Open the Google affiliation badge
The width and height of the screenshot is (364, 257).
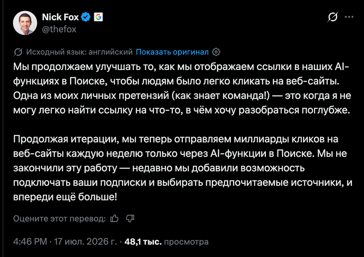[x=98, y=18]
